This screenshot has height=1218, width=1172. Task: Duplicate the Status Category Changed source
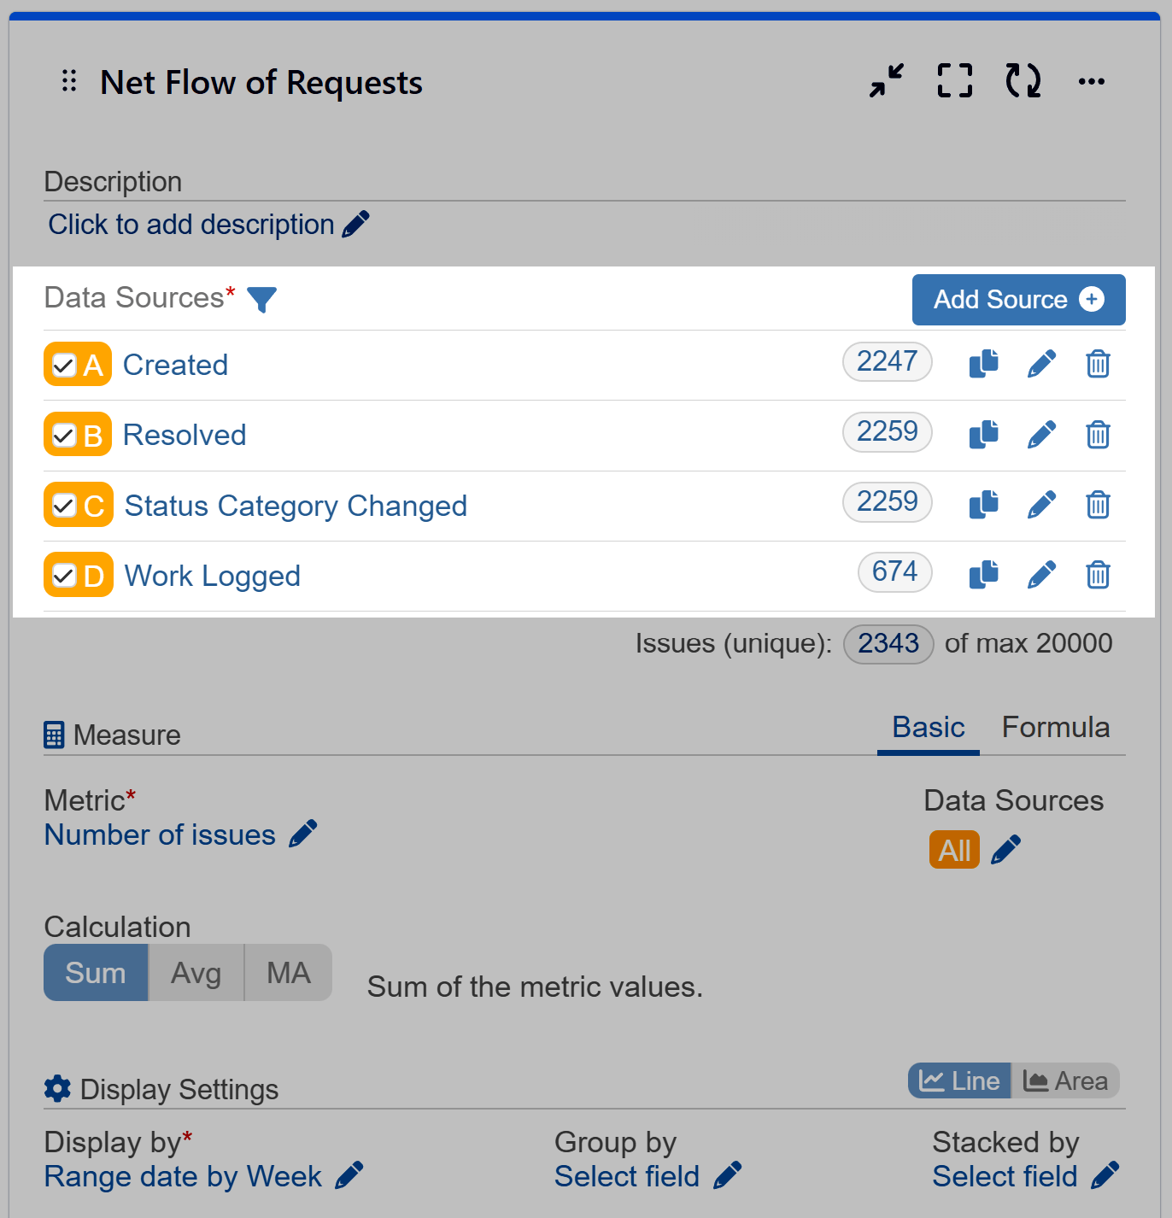pos(983,504)
